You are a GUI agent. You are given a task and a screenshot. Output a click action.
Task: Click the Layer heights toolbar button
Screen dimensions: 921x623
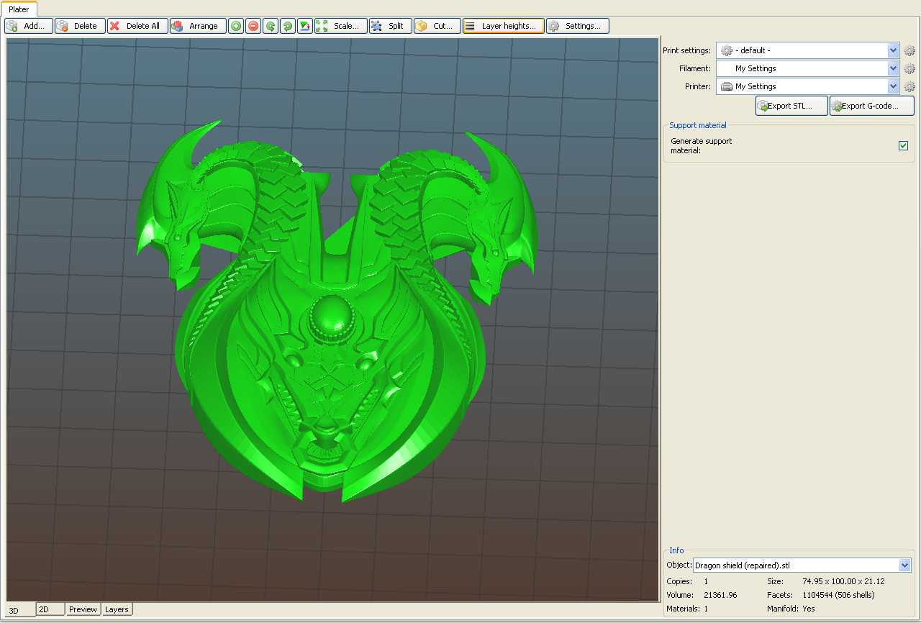pos(504,26)
